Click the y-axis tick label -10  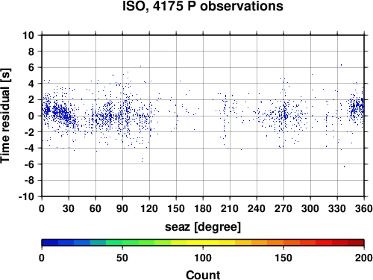26,196
